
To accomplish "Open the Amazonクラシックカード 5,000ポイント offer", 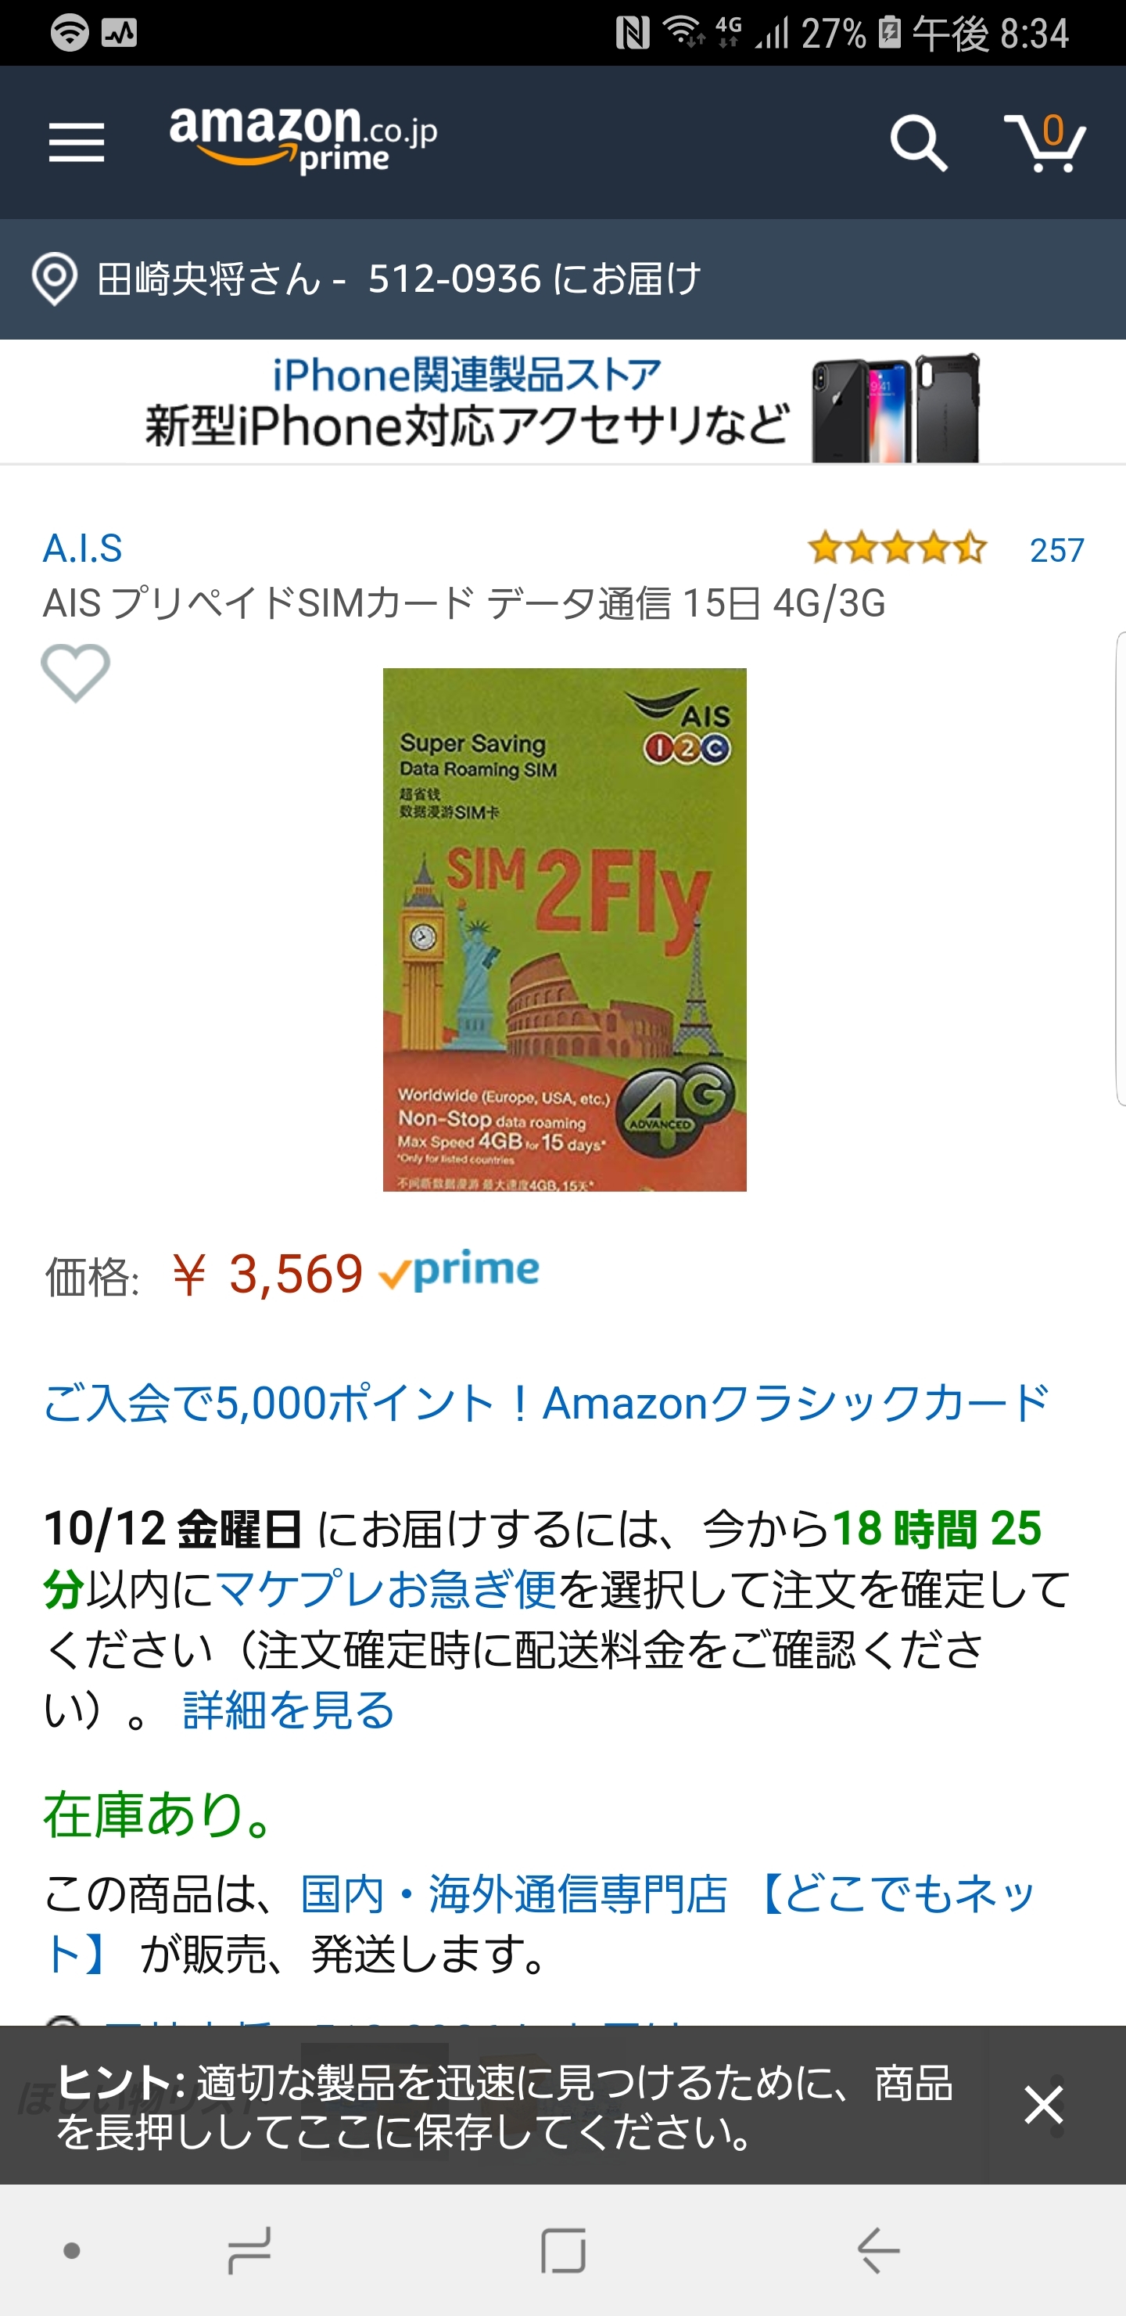I will 547,1403.
